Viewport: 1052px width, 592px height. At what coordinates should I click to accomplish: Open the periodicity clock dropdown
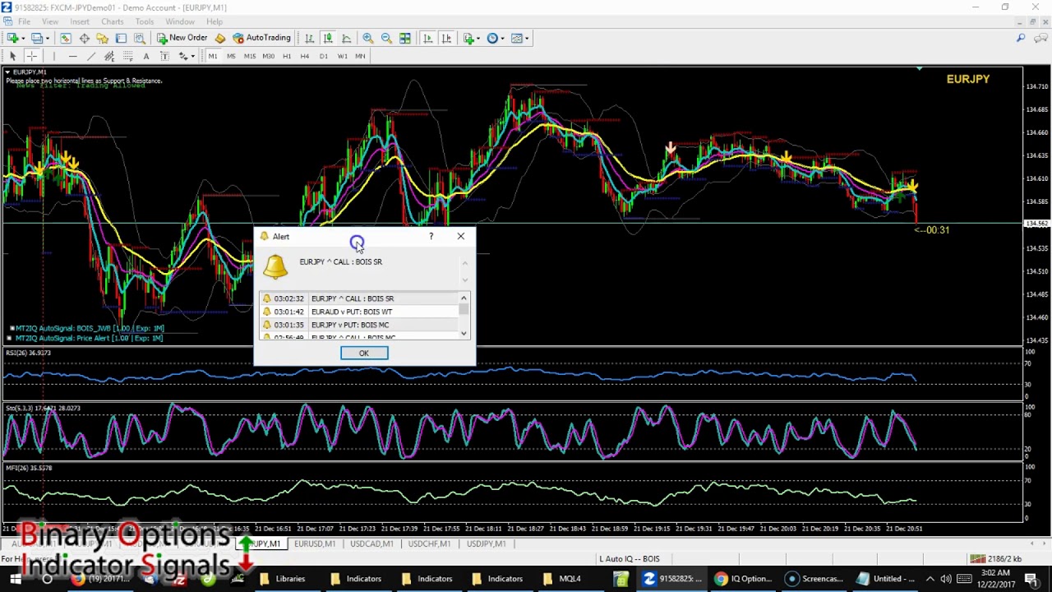495,38
